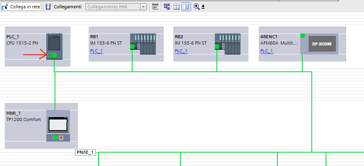Open the PLC_1 link under RB2
Image resolution: width=364 pixels, height=166 pixels.
tap(181, 51)
